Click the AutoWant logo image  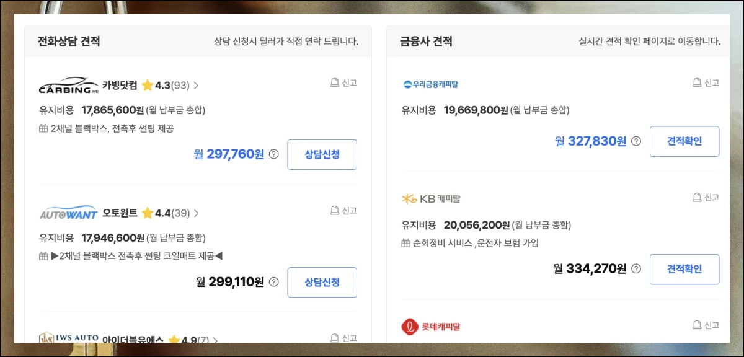(68, 214)
